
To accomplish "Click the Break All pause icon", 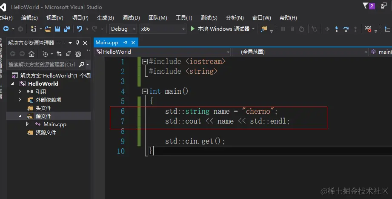I will 283,29.
